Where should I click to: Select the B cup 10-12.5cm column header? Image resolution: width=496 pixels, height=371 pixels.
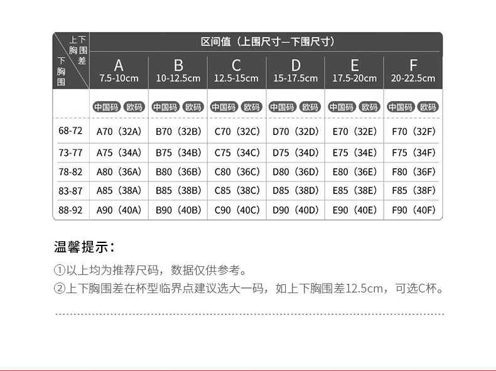(178, 72)
